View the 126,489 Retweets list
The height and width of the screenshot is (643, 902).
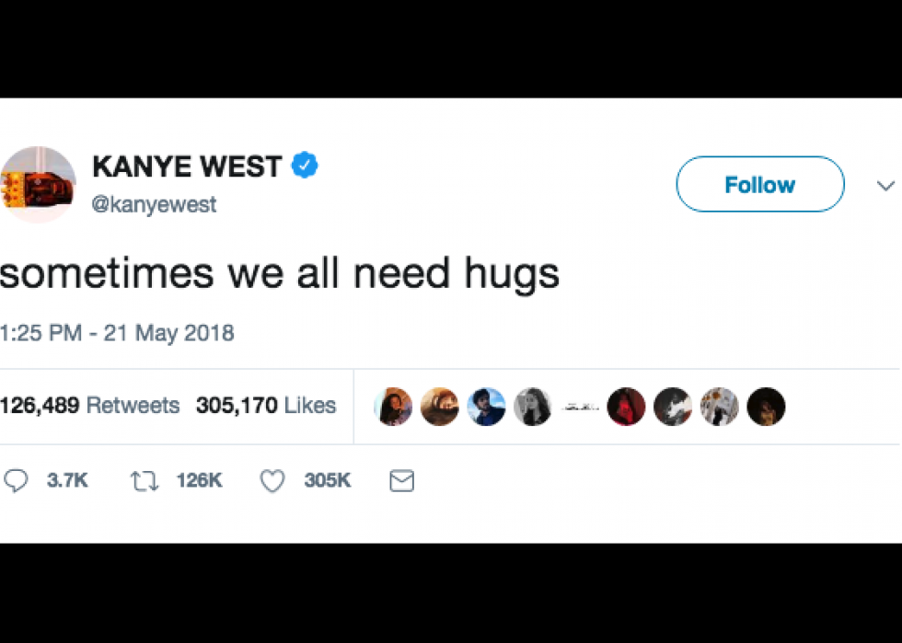click(90, 406)
